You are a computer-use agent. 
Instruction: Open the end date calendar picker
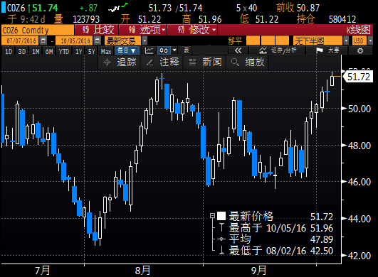point(97,40)
